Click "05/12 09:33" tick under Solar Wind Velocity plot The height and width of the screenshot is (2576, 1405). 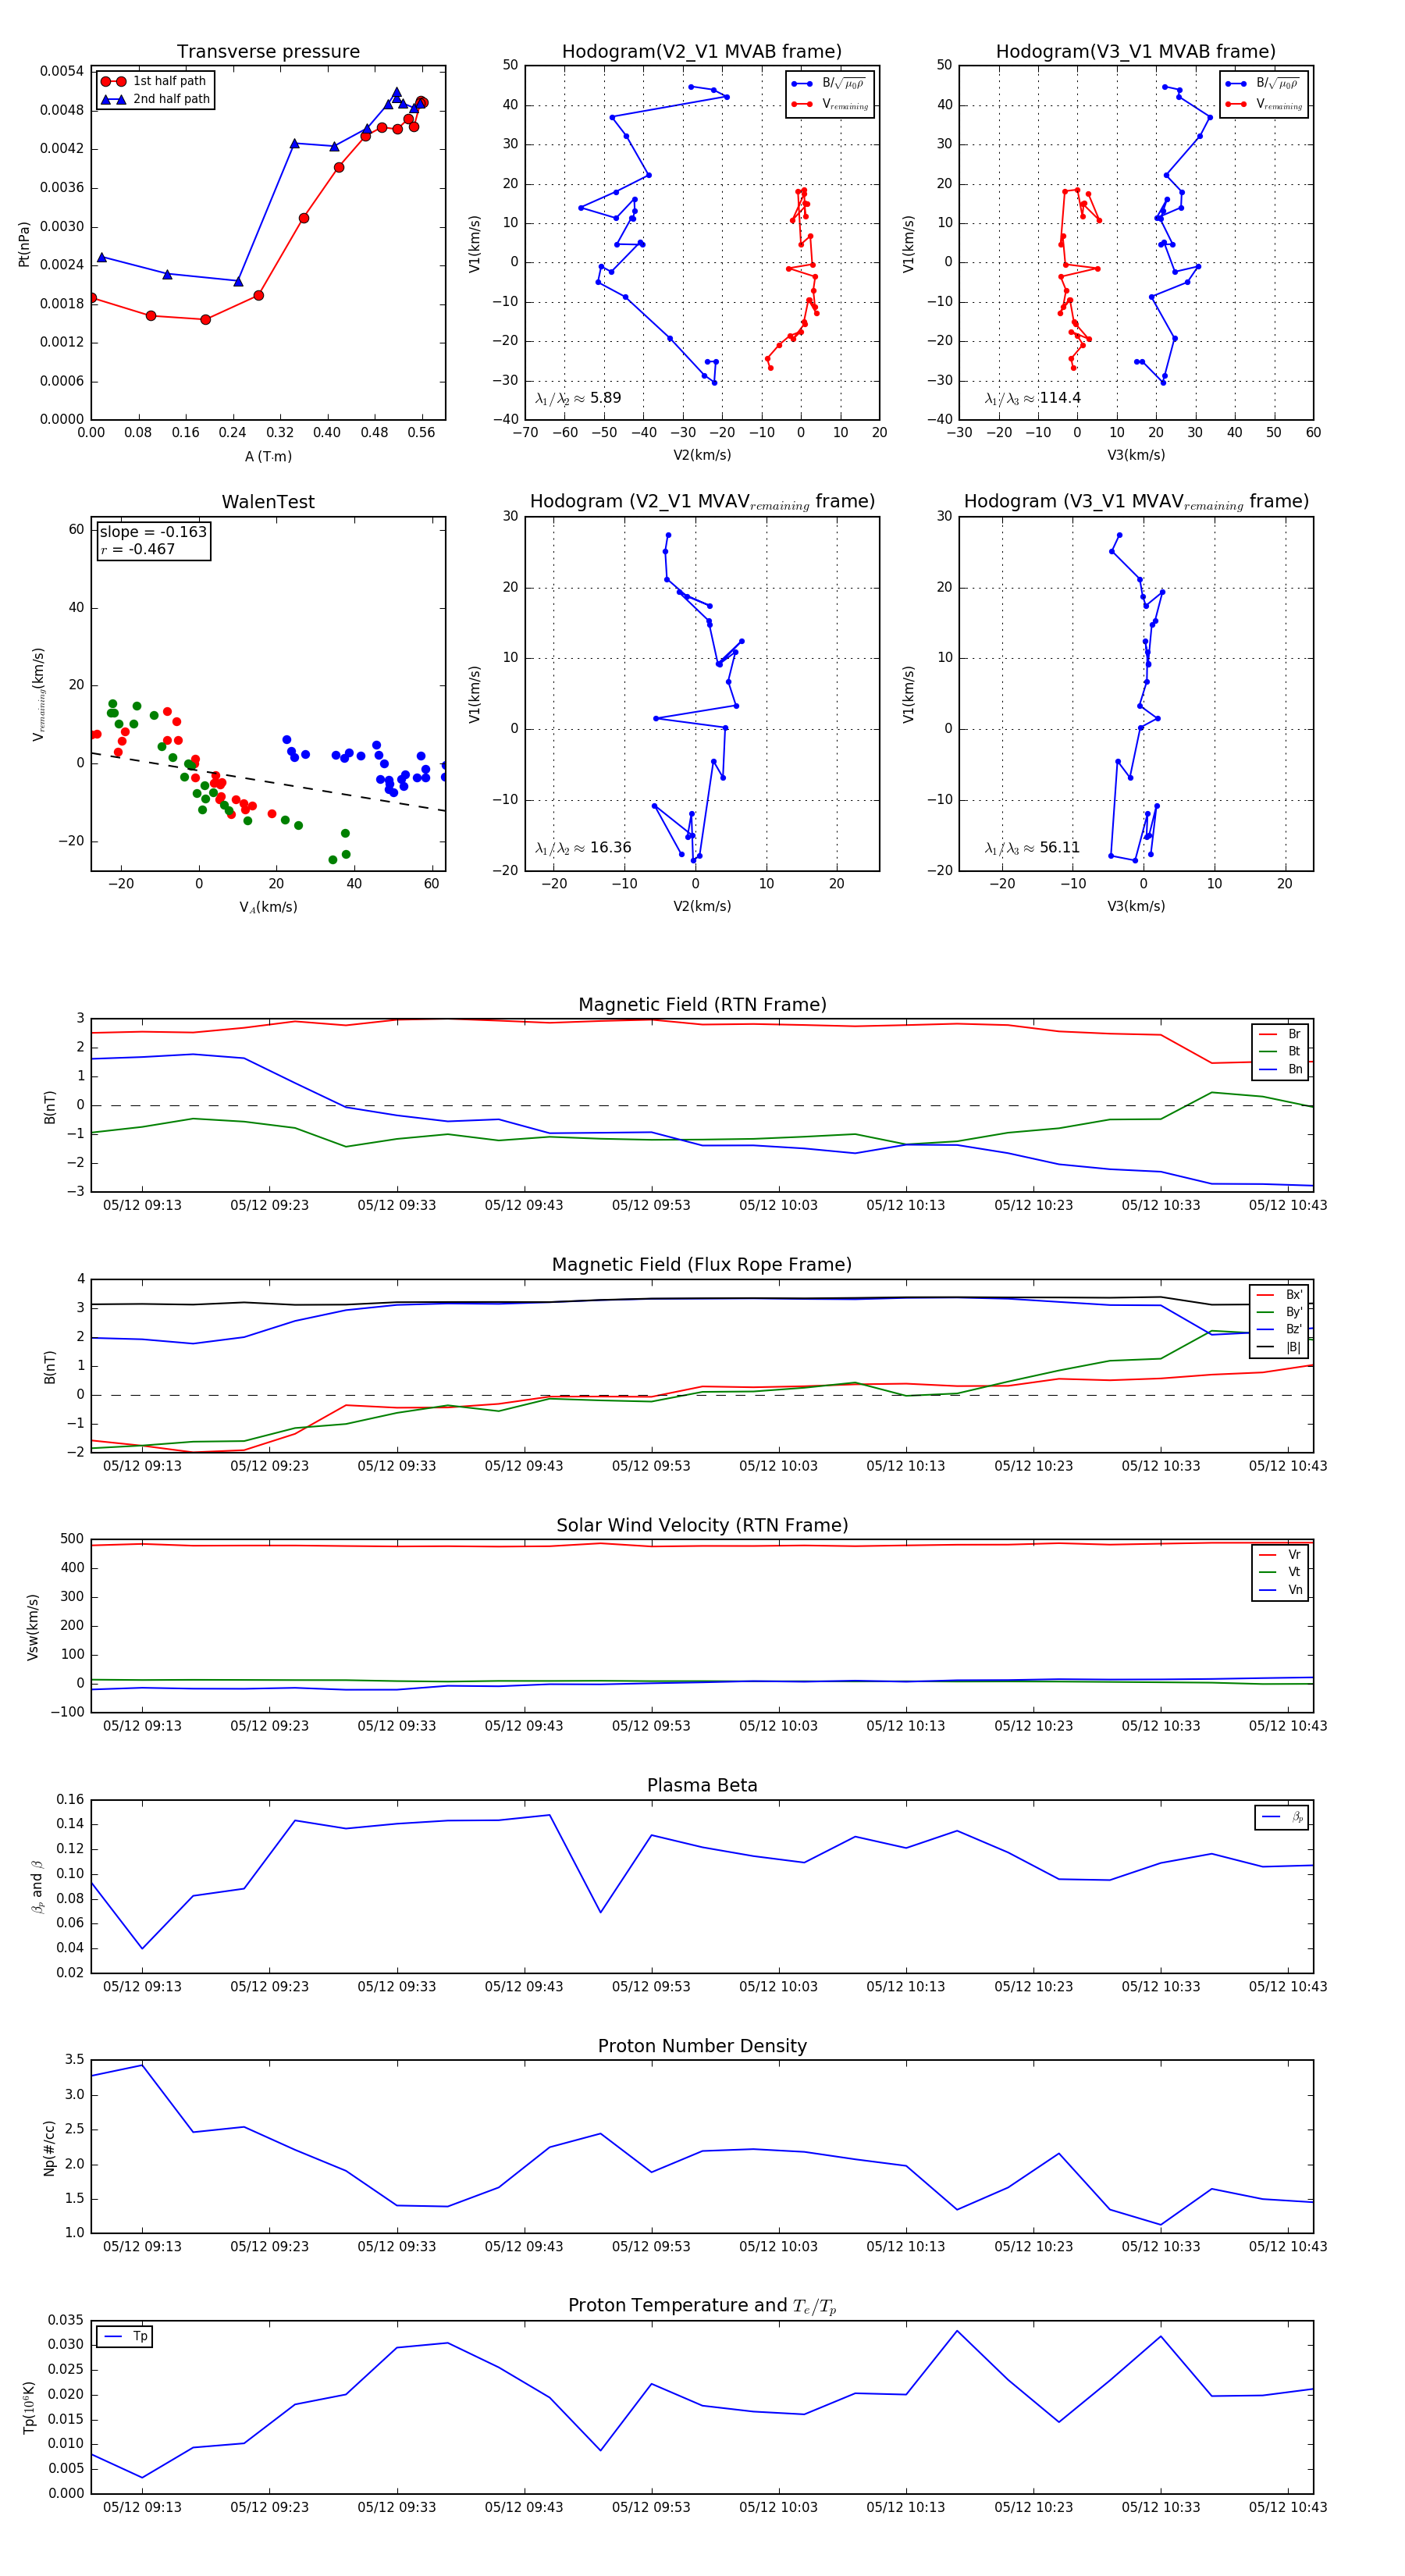coord(397,1725)
